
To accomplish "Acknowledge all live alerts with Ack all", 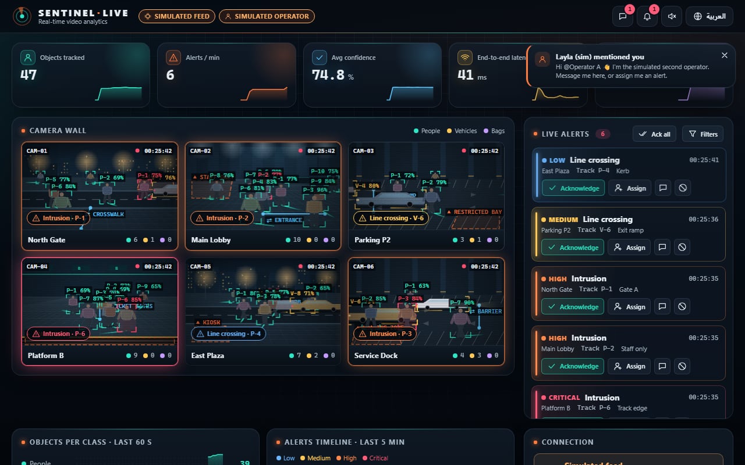I will [655, 134].
